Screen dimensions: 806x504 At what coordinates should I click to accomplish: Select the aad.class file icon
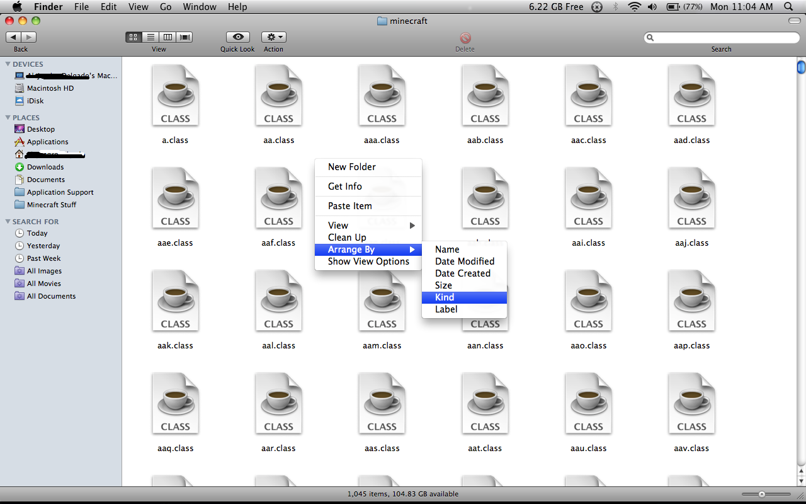point(692,95)
